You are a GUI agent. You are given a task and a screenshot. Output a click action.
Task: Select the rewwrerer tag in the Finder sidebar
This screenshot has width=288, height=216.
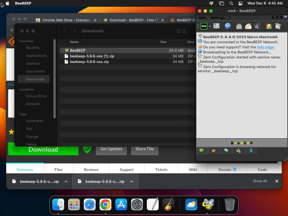pyautogui.click(x=34, y=121)
